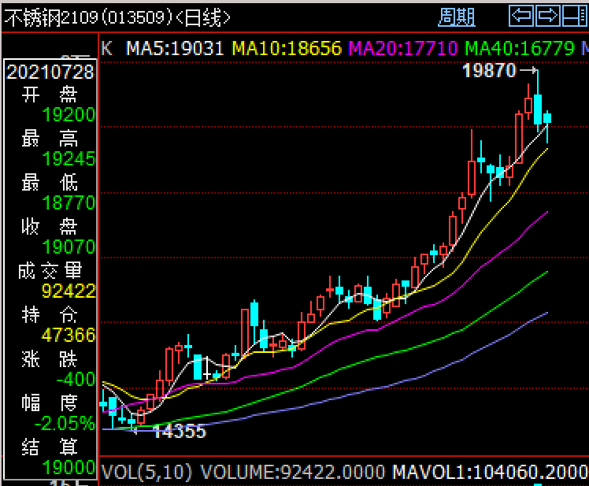Click the previous (left arrow) navigation icon
Viewport: 589px width, 486px height.
521,17
